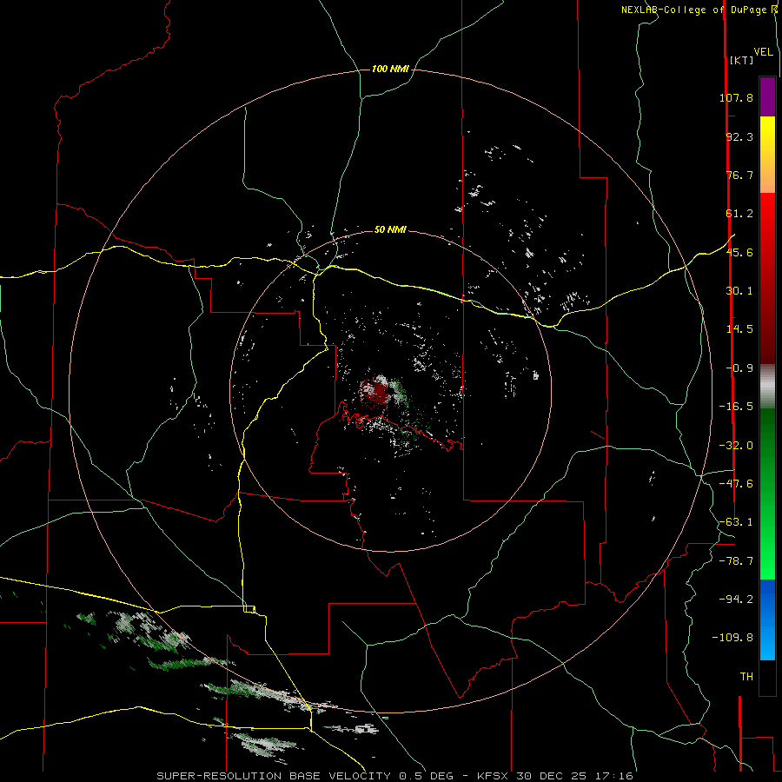Click the yellow-orange segment of velocity color bar
Screen dimensions: 782x782
[767, 155]
